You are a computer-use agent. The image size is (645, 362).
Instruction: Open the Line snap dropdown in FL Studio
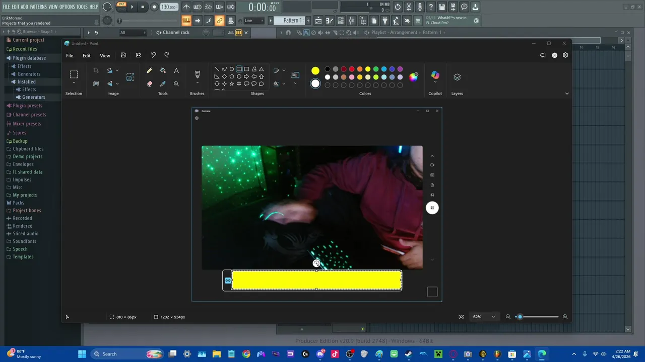[255, 21]
